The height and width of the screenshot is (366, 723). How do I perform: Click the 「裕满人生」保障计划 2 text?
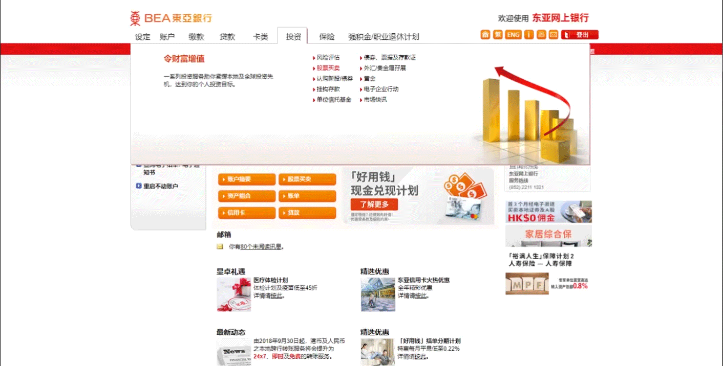(x=541, y=256)
